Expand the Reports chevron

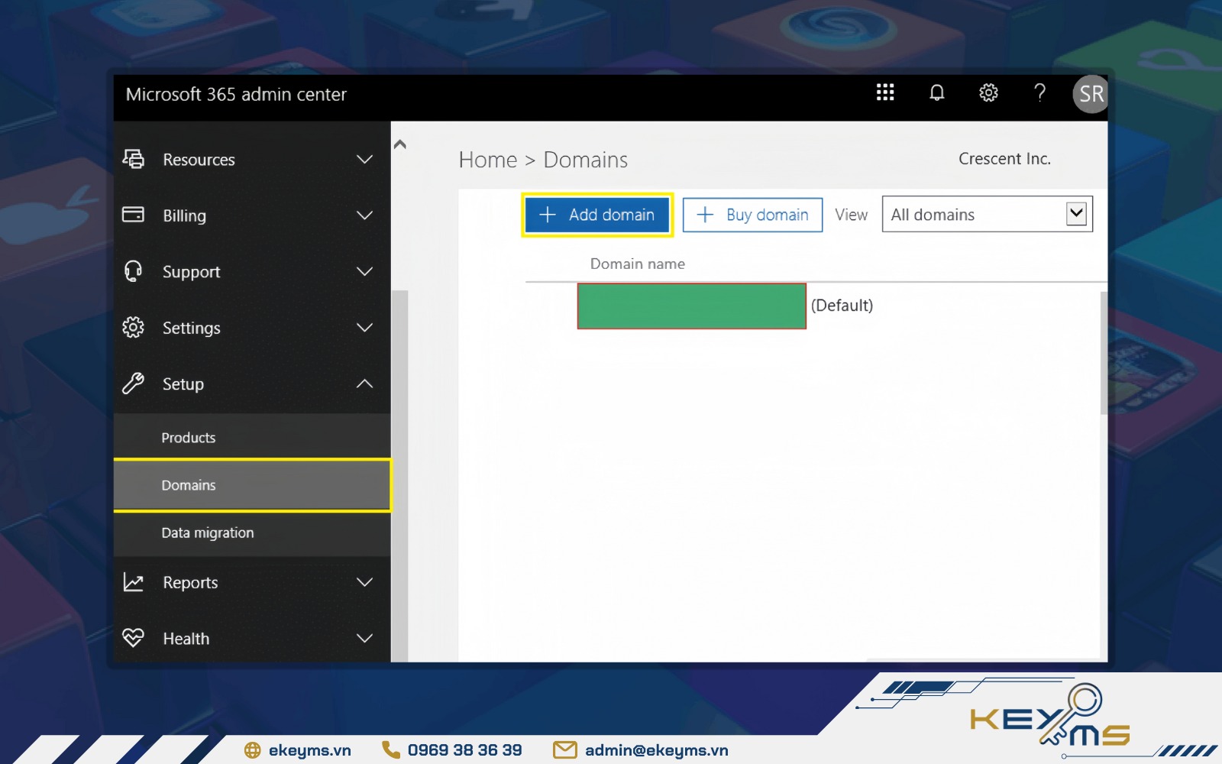(x=365, y=582)
